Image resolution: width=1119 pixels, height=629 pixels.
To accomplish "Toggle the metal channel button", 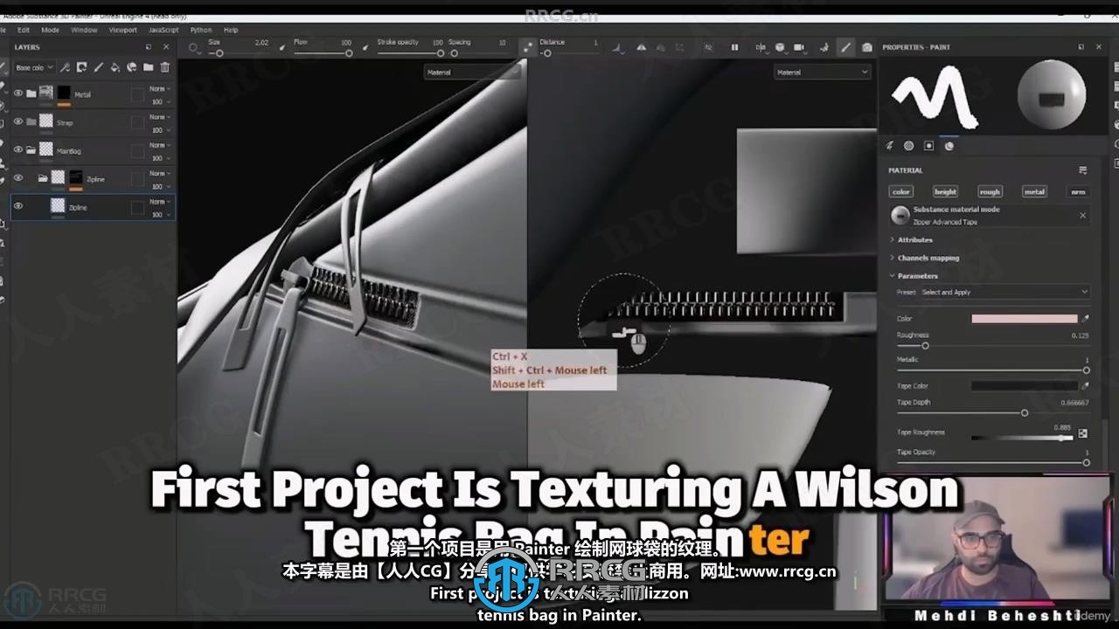I will point(1034,191).
